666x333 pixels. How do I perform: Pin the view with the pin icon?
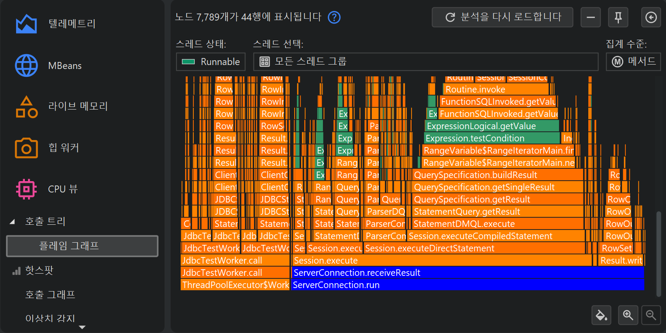point(618,17)
